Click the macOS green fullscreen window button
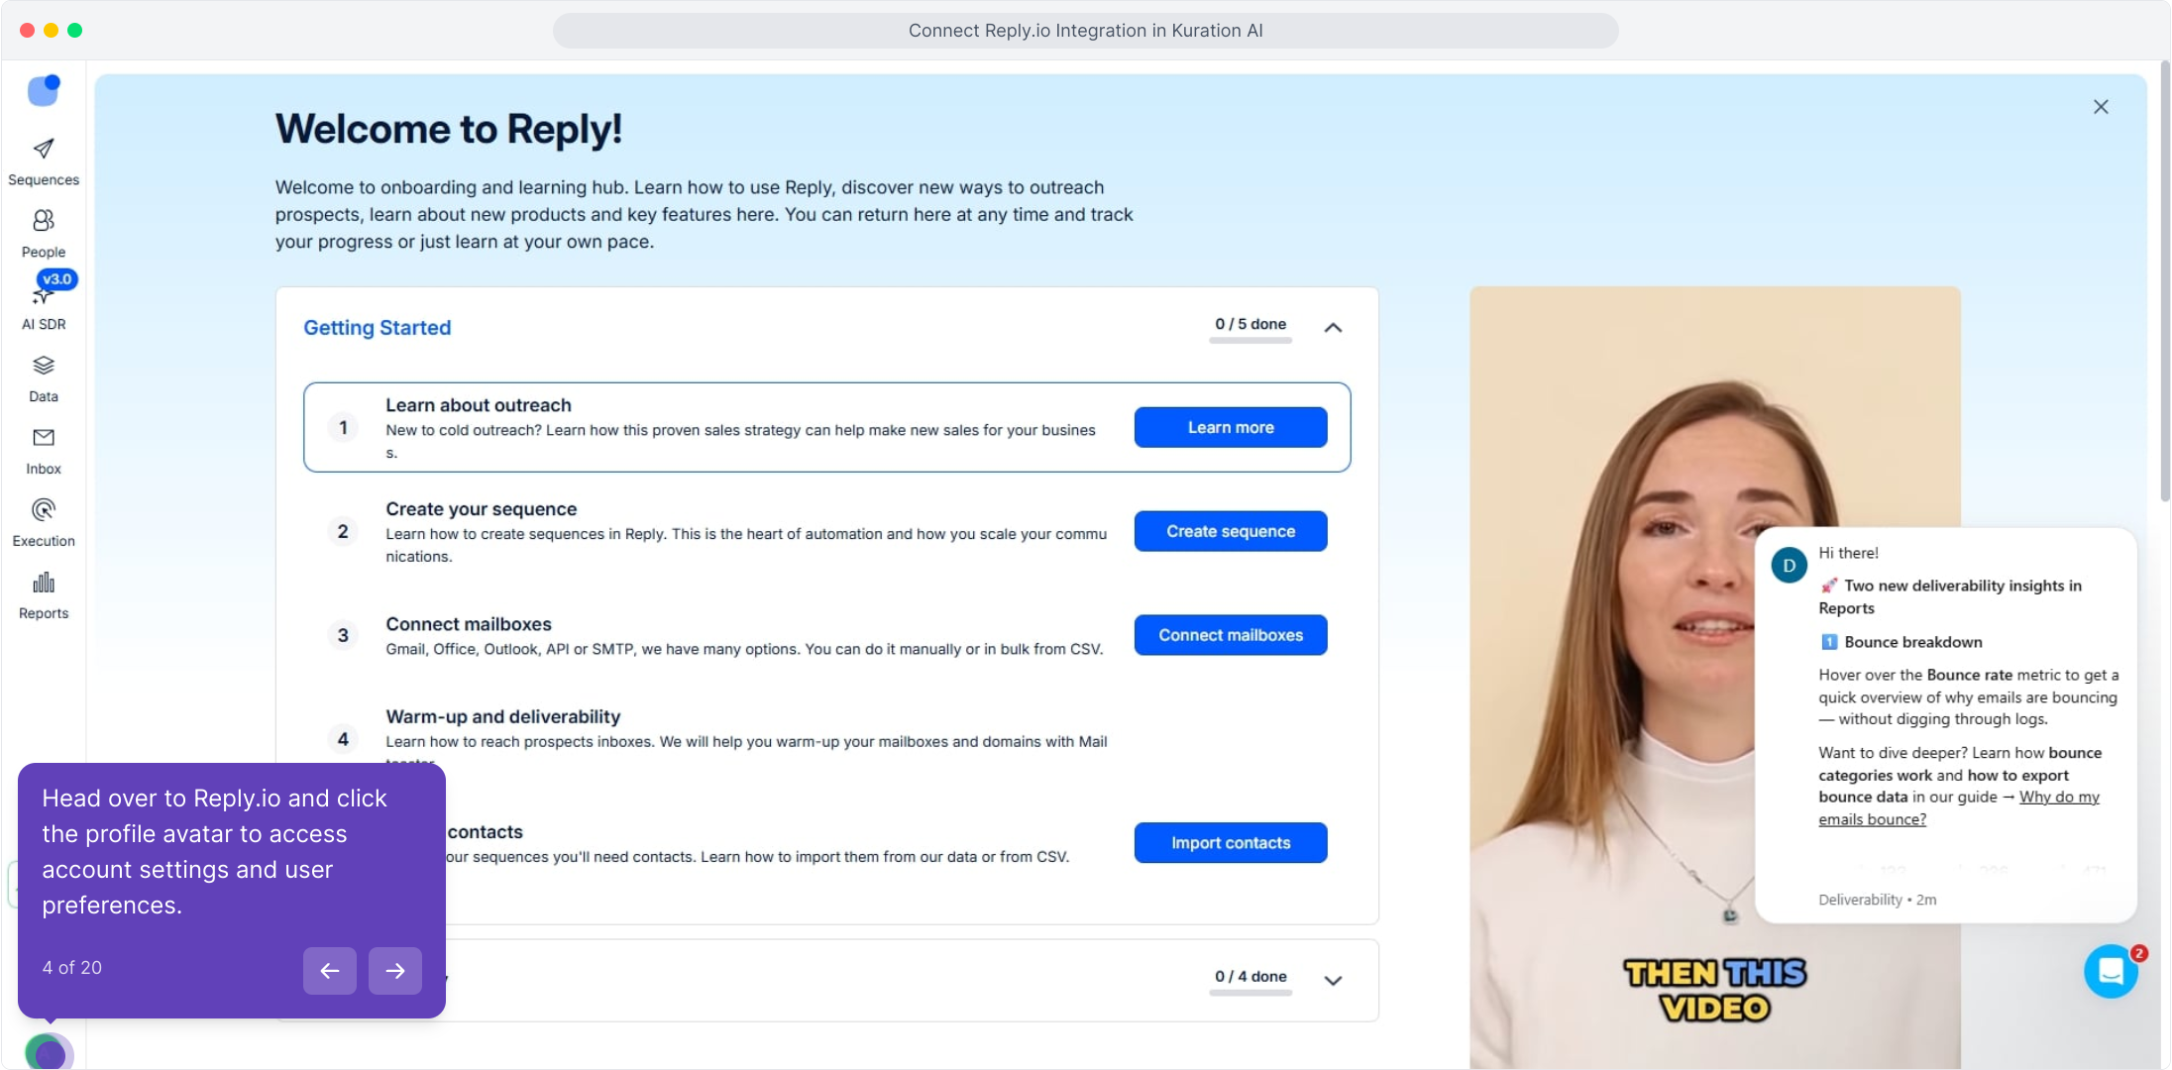Viewport: 2172px width, 1070px height. point(75,30)
